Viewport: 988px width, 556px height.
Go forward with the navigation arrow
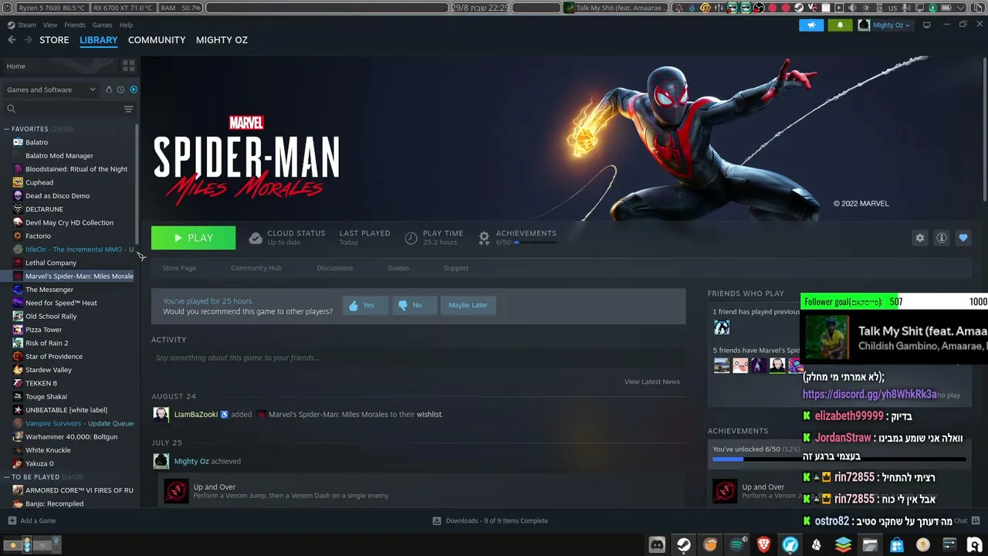tap(28, 40)
